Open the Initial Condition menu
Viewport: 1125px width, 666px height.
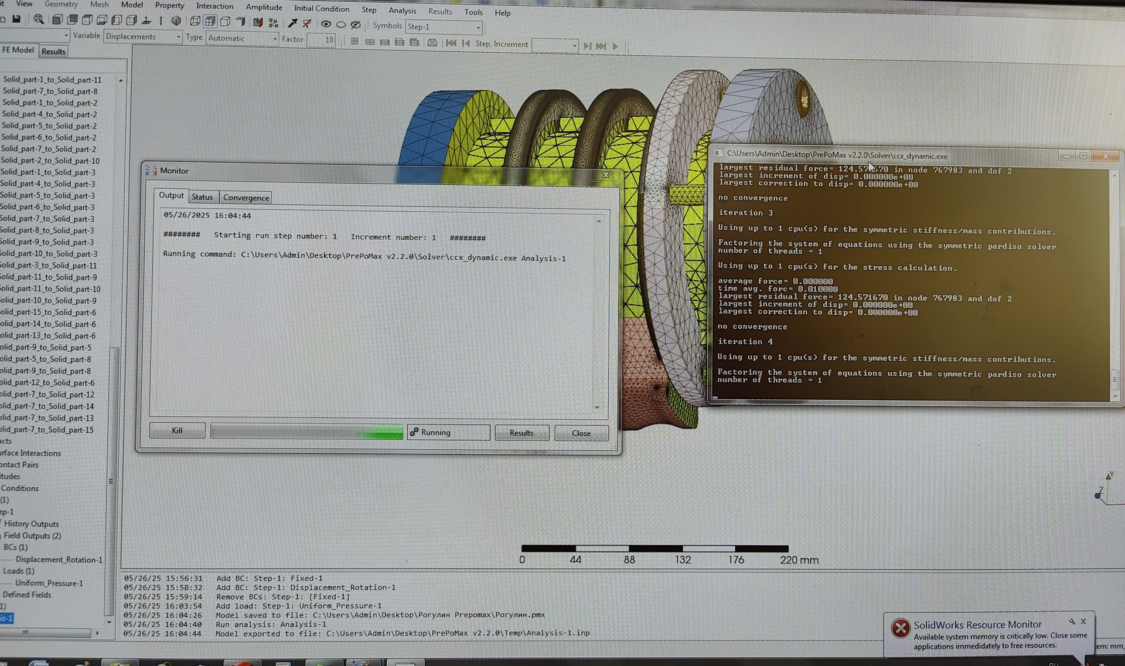click(x=322, y=8)
